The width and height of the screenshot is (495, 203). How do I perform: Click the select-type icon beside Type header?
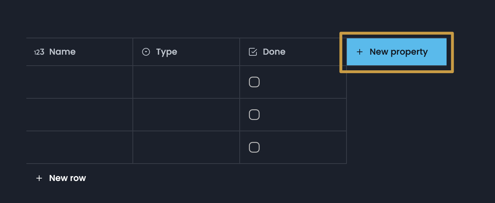[146, 52]
